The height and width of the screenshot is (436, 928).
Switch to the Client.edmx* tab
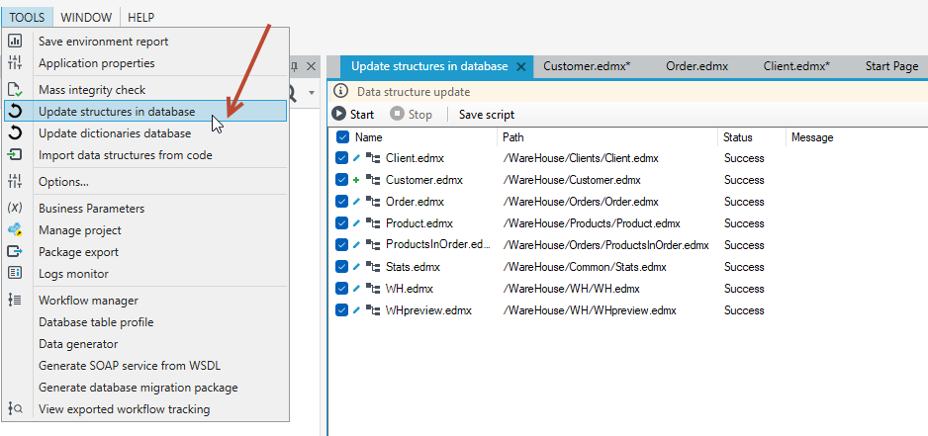796,66
